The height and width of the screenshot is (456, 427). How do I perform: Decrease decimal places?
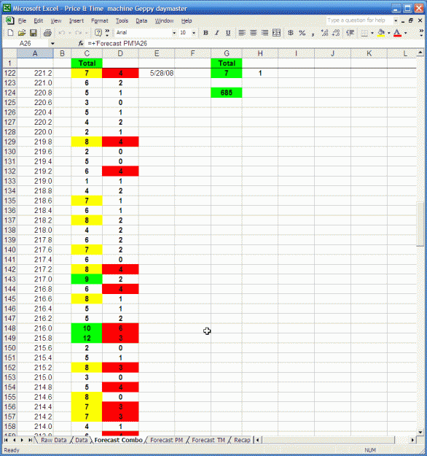(x=336, y=33)
